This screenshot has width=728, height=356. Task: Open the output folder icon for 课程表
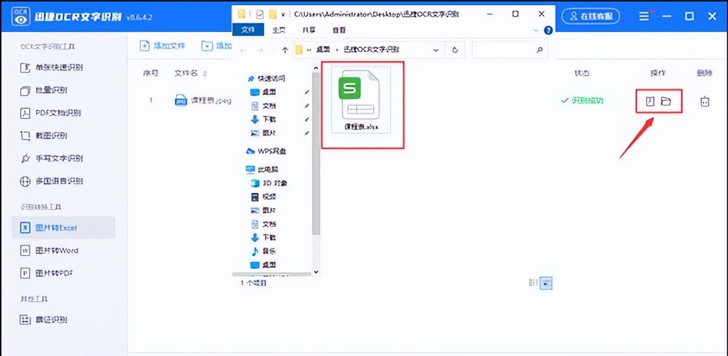(x=667, y=100)
